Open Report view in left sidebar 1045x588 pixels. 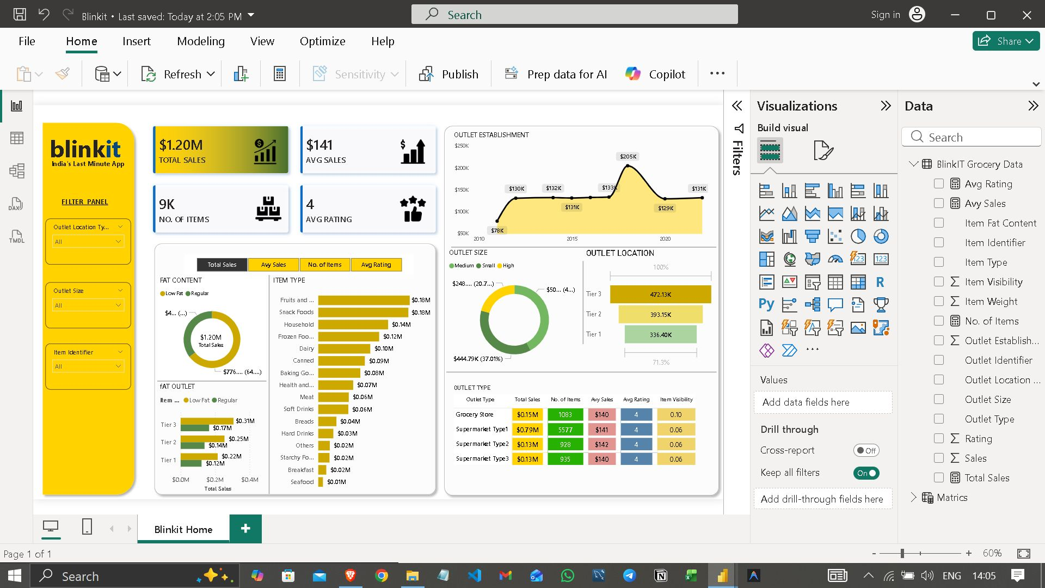point(17,106)
